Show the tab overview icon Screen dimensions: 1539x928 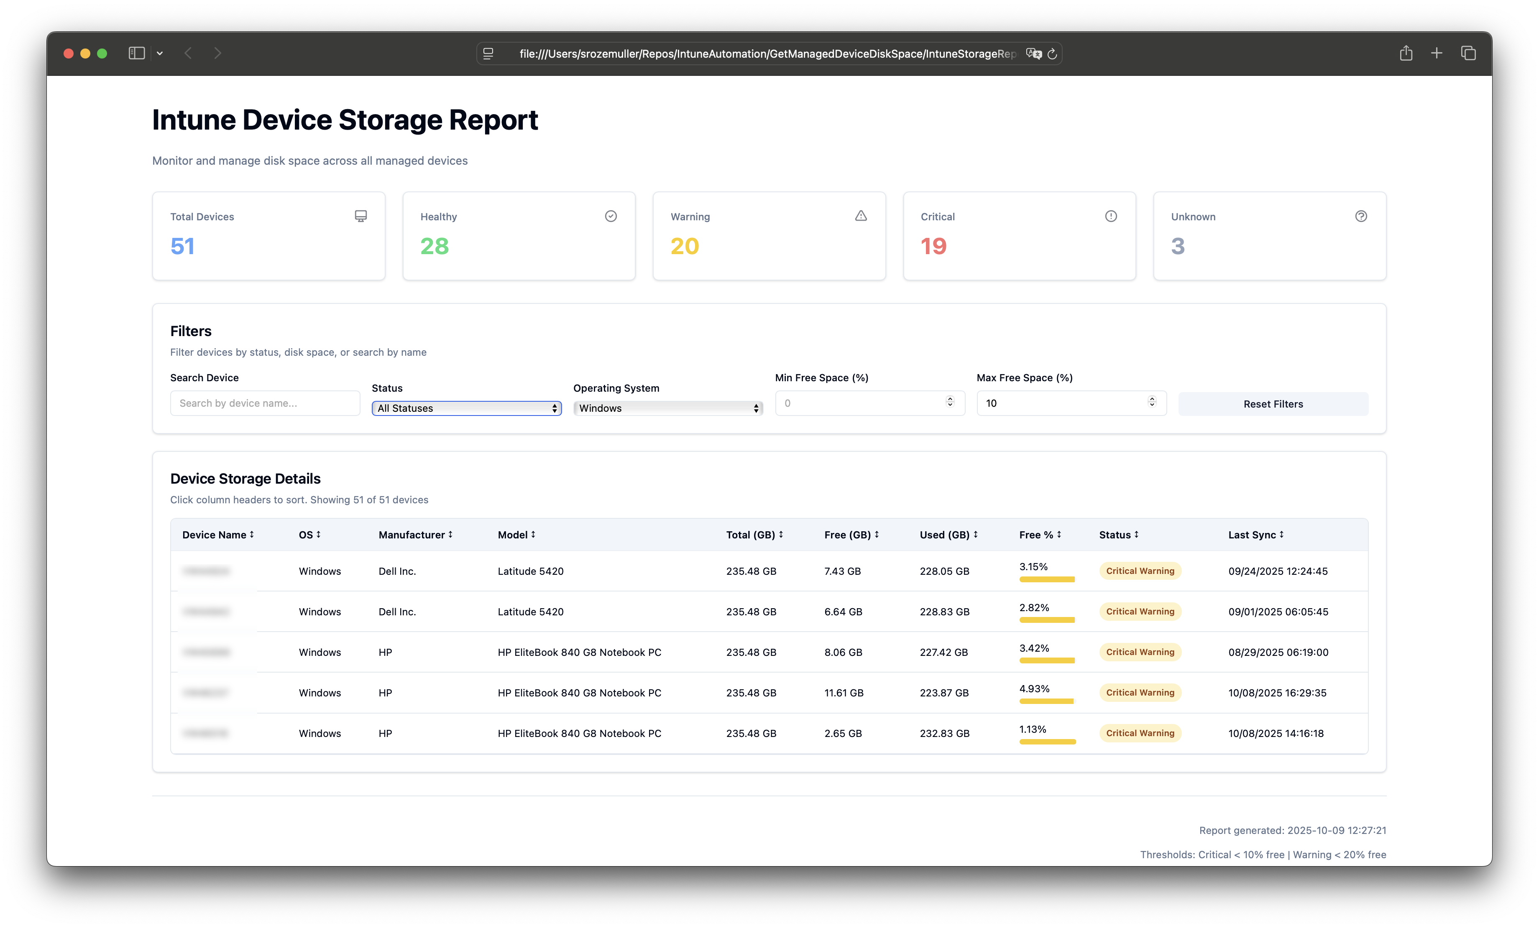[1468, 54]
